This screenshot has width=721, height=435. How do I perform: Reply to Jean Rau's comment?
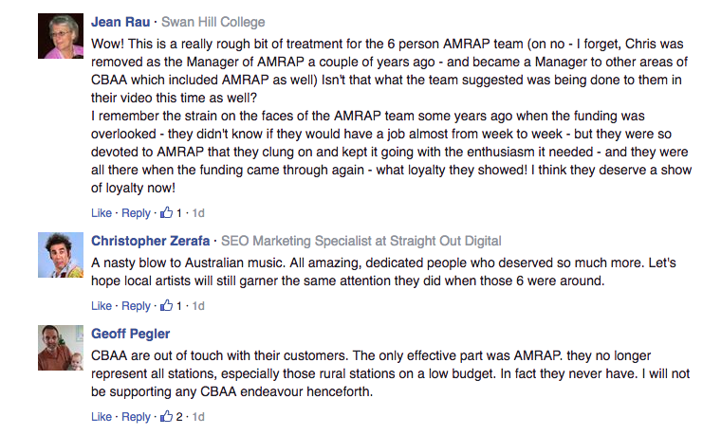(x=136, y=213)
